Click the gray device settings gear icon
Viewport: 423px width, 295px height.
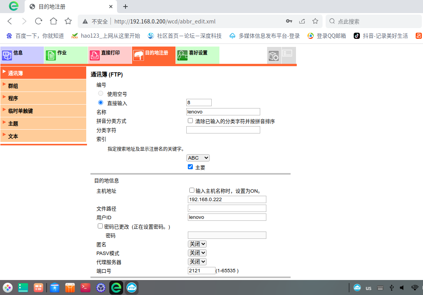click(x=274, y=55)
